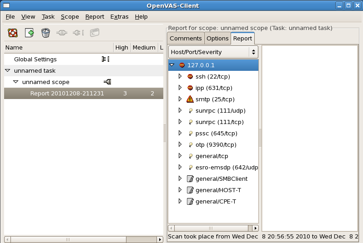
Task: Click left arrow of task list scrollbar
Action: (x=7, y=239)
